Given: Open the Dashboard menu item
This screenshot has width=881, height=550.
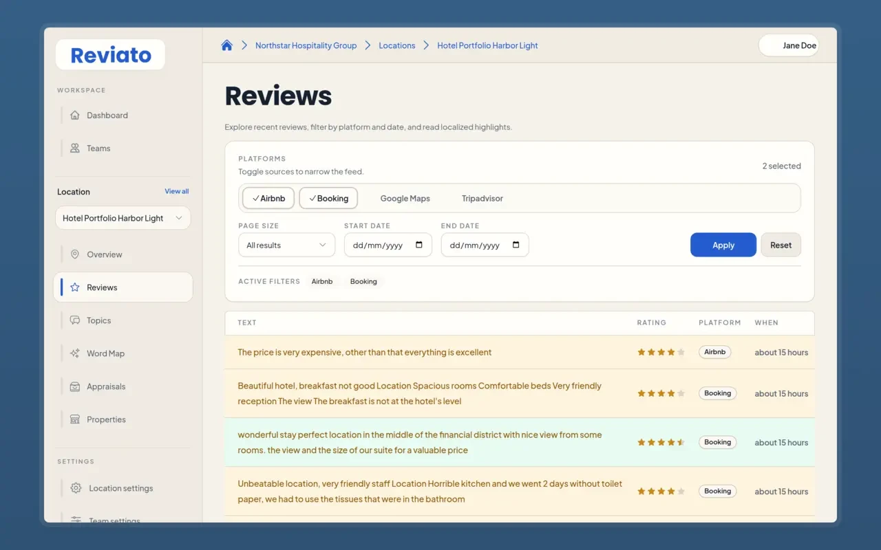Looking at the screenshot, I should coord(123,115).
